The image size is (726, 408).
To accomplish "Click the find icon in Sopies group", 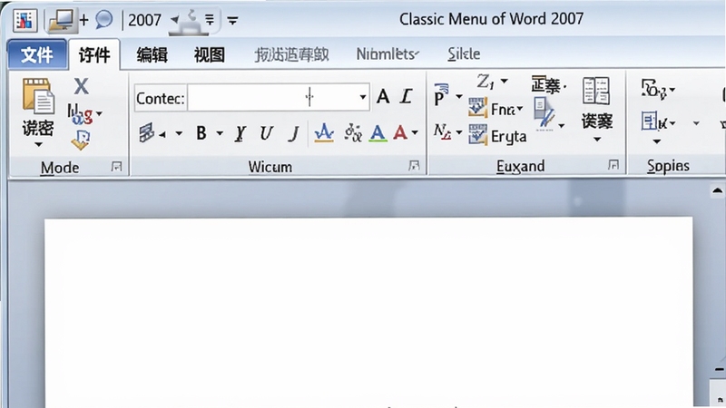I will click(652, 89).
